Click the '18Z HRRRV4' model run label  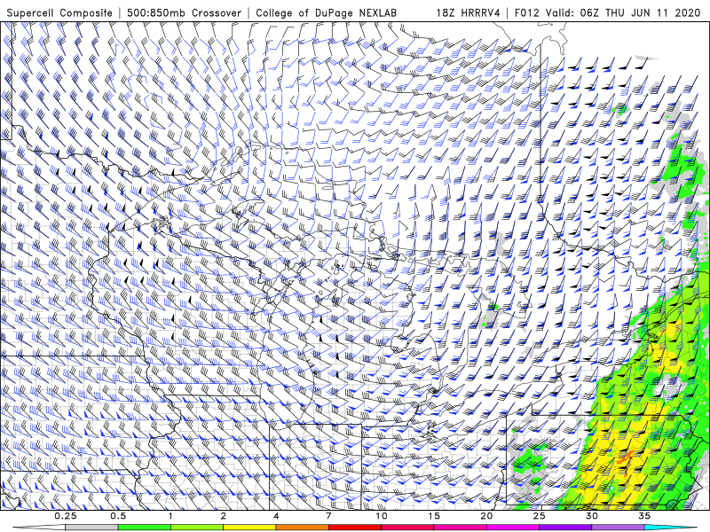[469, 13]
